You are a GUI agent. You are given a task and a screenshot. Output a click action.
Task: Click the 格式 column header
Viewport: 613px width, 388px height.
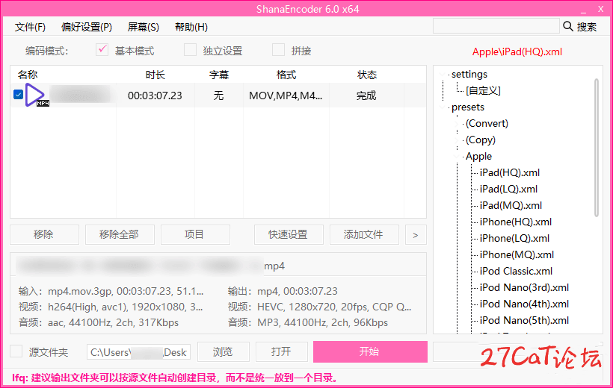click(x=286, y=75)
